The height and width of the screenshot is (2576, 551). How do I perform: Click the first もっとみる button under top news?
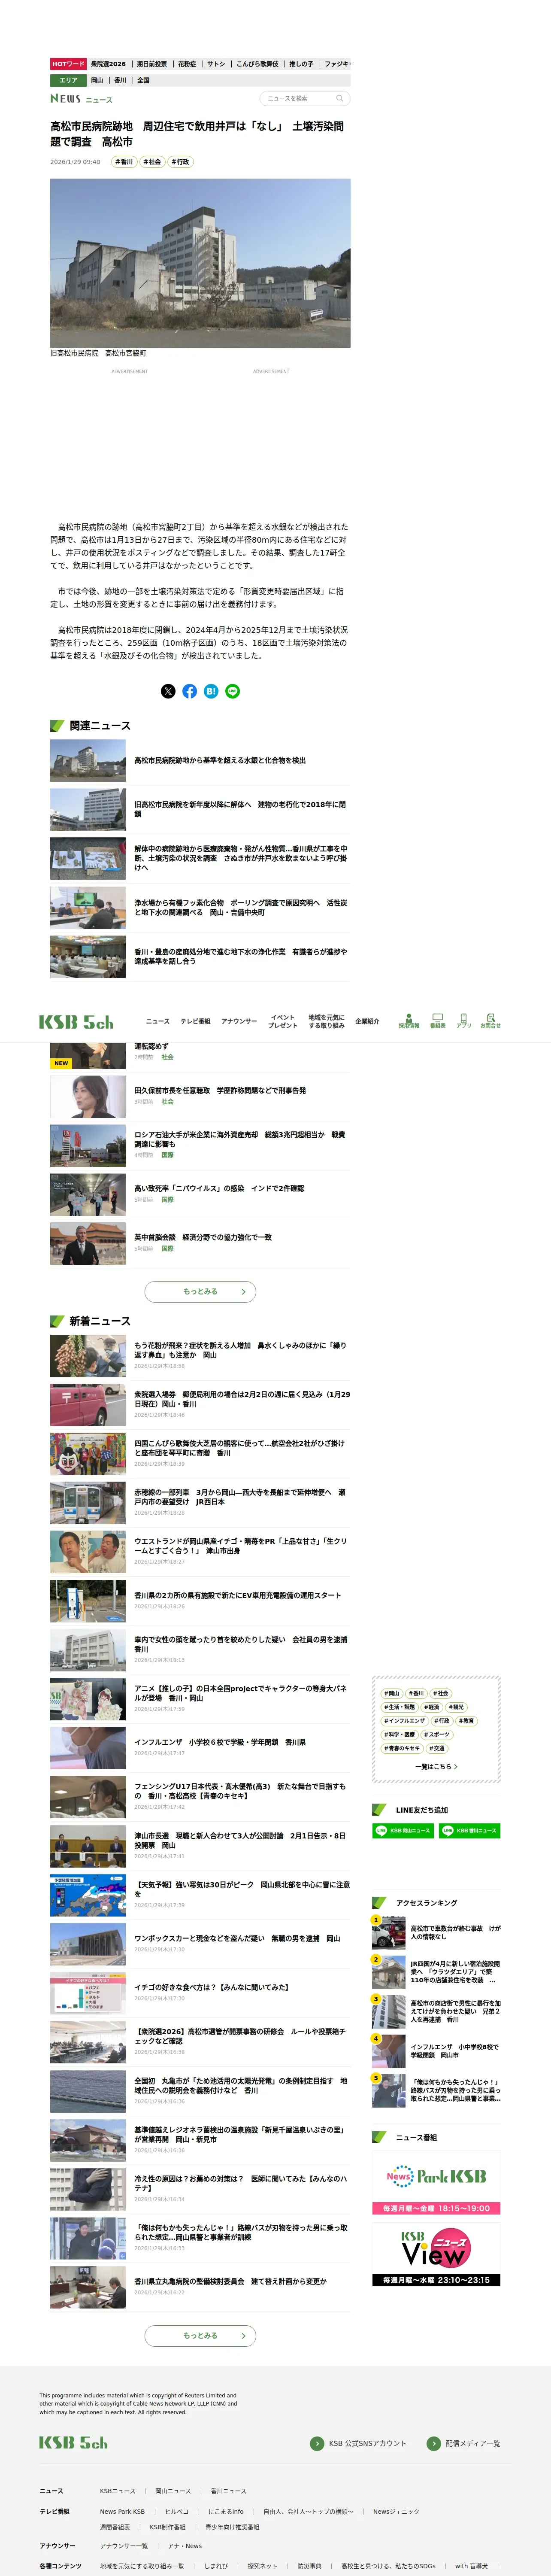pyautogui.click(x=200, y=1291)
